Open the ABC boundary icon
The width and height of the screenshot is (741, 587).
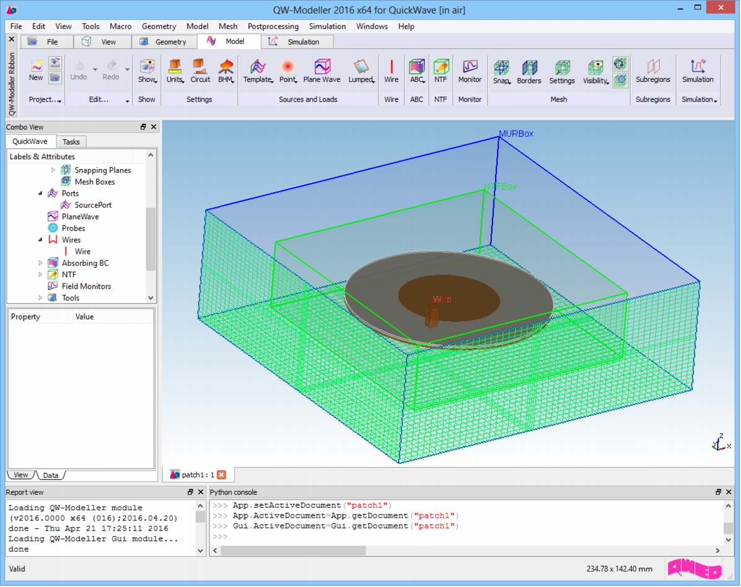coord(416,67)
